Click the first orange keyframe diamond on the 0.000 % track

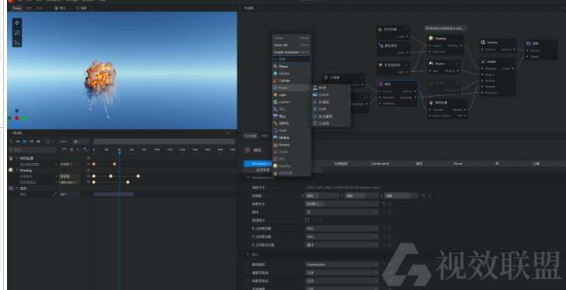94,164
